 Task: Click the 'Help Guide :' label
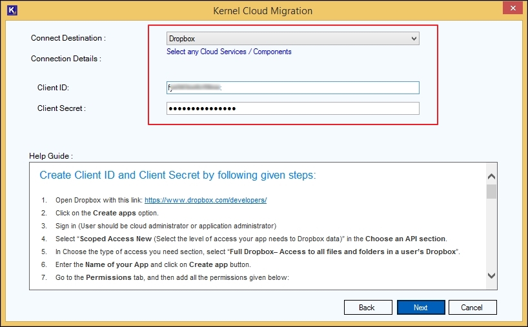point(51,156)
